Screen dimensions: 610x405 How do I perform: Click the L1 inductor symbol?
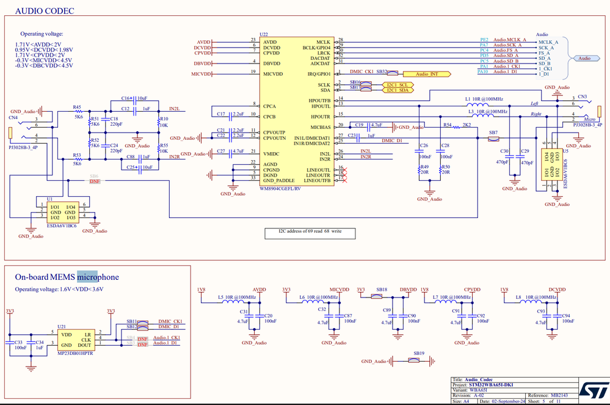point(477,104)
